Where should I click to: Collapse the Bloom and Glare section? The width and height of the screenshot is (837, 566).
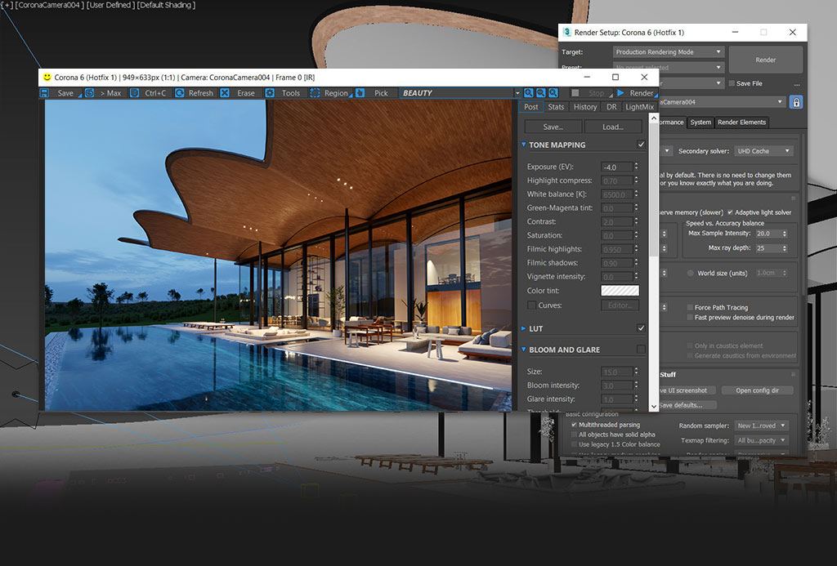click(523, 350)
